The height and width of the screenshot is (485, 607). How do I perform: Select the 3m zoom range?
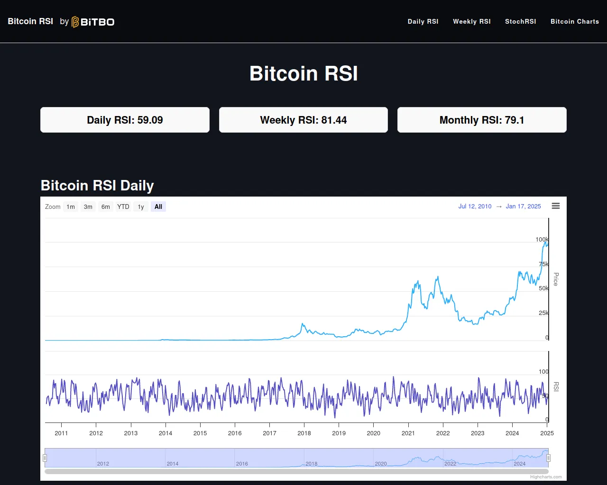(88, 207)
